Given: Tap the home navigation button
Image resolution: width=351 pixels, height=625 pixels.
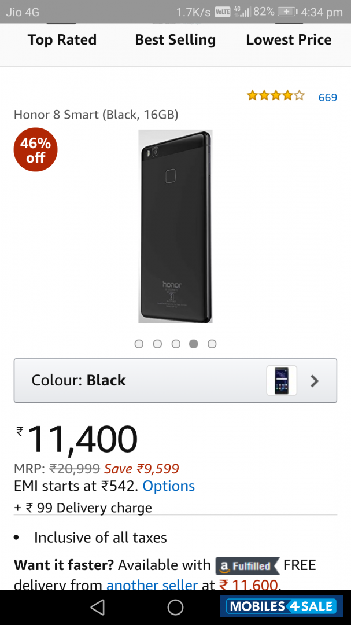Looking at the screenshot, I should click(175, 606).
